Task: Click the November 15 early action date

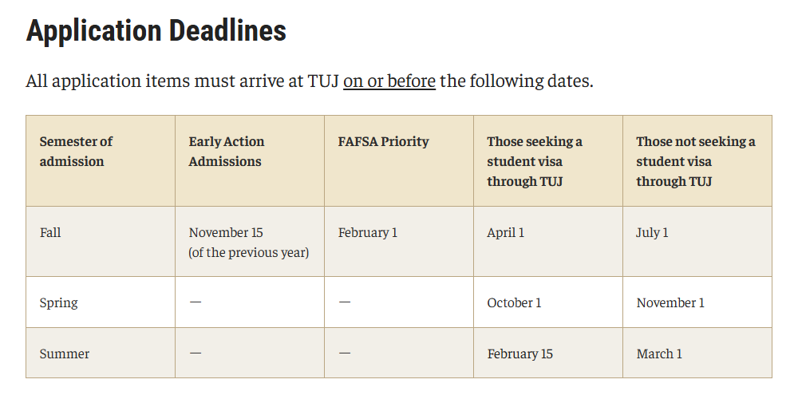Action: click(x=226, y=233)
